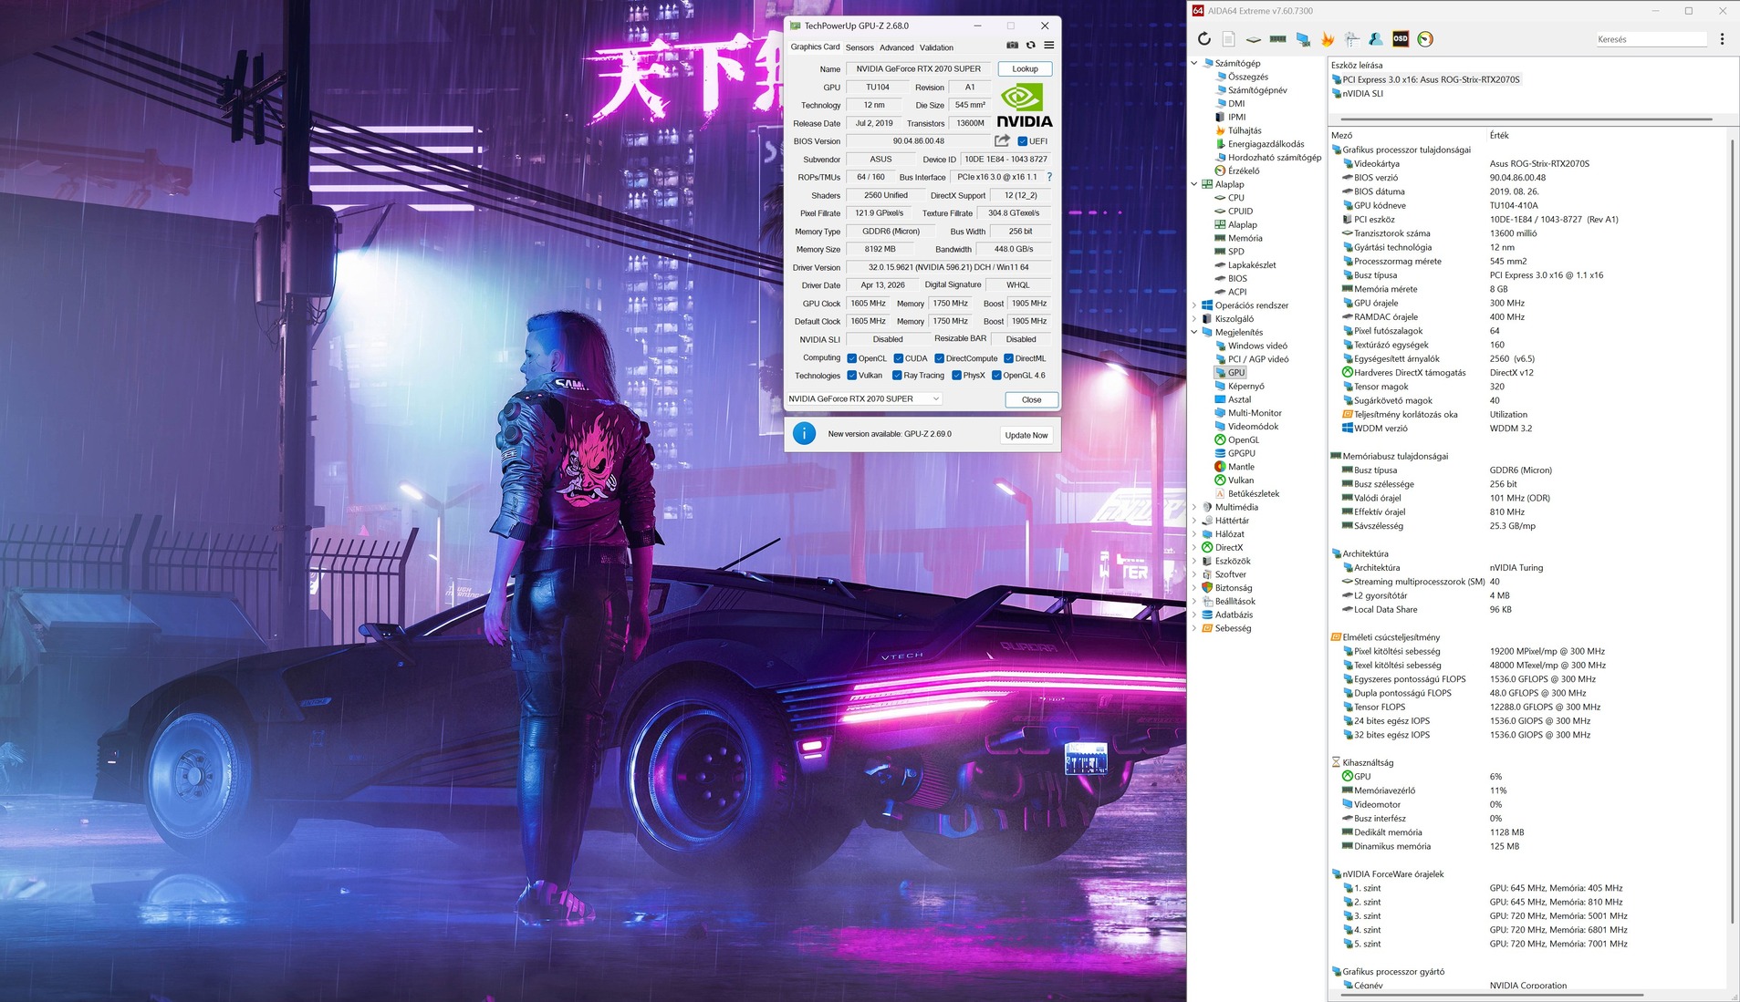Expand the DirectX tree node
Viewport: 1740px width, 1002px height.
pos(1194,547)
